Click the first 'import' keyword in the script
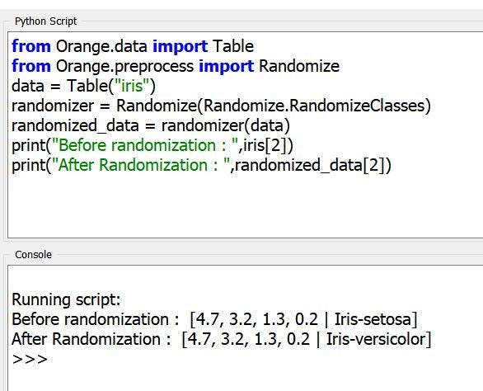 pos(181,46)
